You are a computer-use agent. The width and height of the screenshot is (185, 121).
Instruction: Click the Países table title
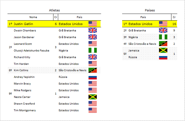click(150, 10)
